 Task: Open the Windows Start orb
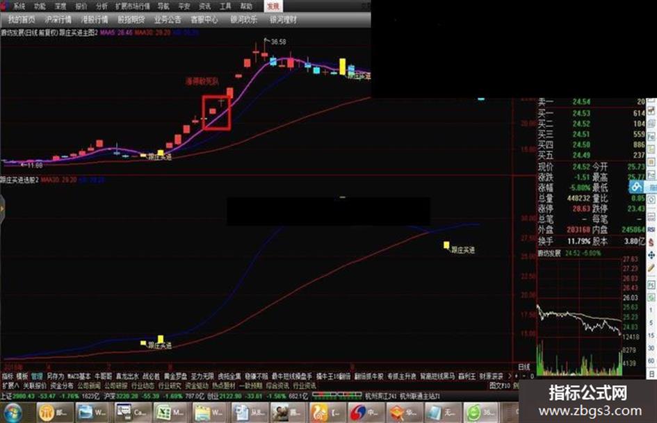tap(13, 413)
